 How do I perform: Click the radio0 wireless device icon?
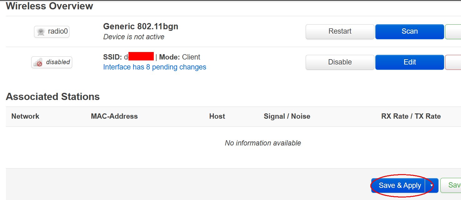(41, 31)
